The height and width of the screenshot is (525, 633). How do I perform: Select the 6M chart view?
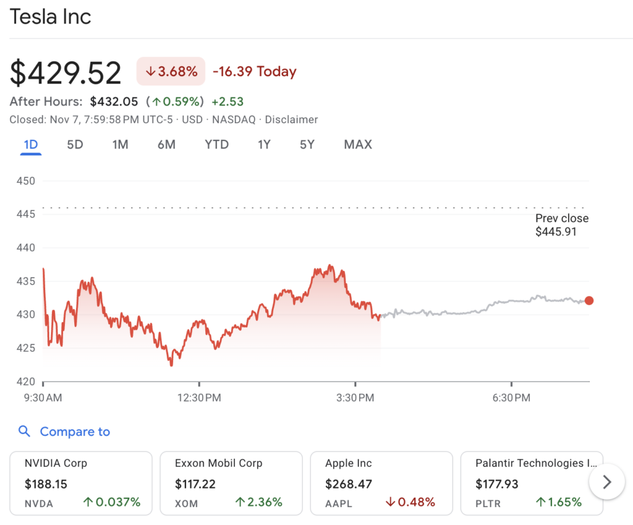166,144
